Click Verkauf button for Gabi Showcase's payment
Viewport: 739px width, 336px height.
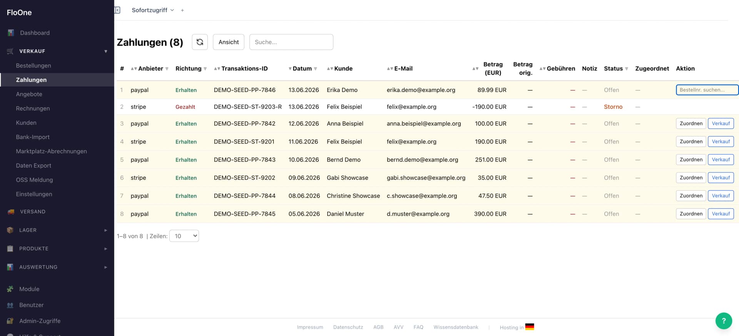pos(721,178)
